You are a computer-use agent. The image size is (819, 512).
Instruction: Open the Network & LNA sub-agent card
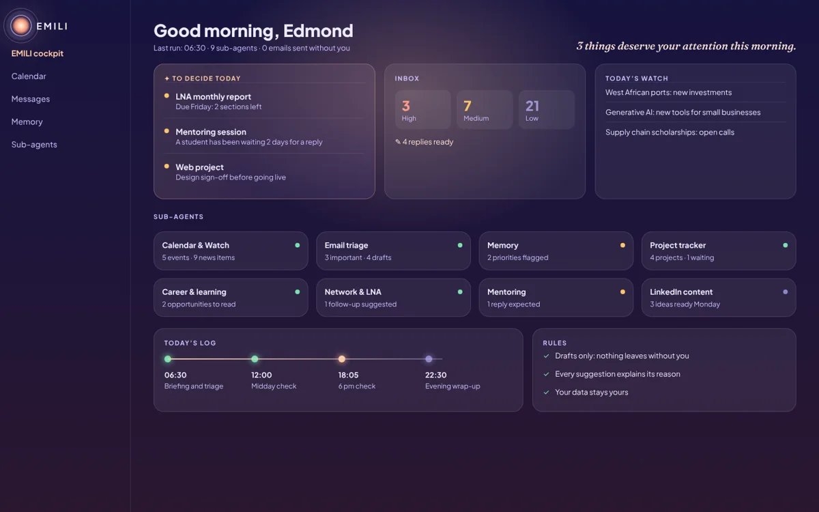(x=393, y=298)
